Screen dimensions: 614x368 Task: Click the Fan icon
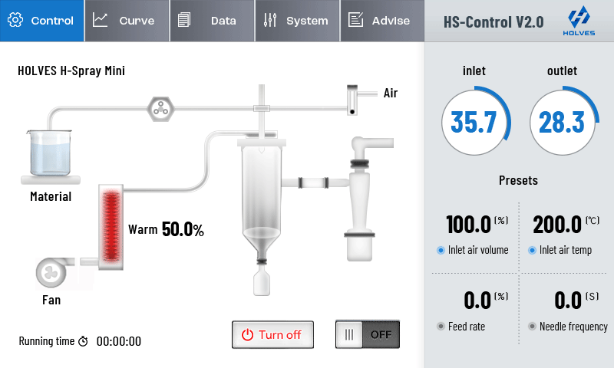tap(51, 274)
